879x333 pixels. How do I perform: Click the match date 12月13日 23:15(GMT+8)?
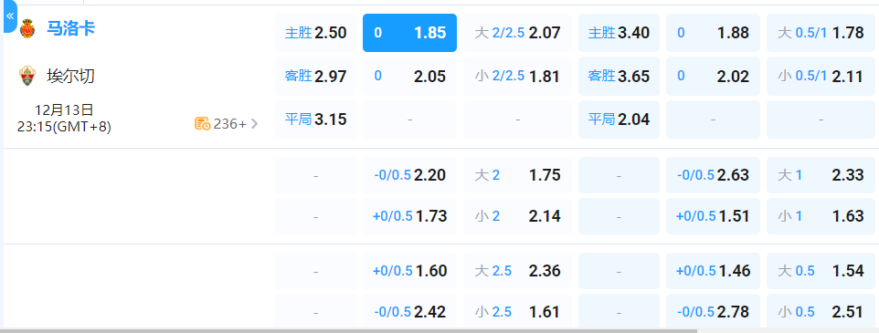[x=64, y=118]
